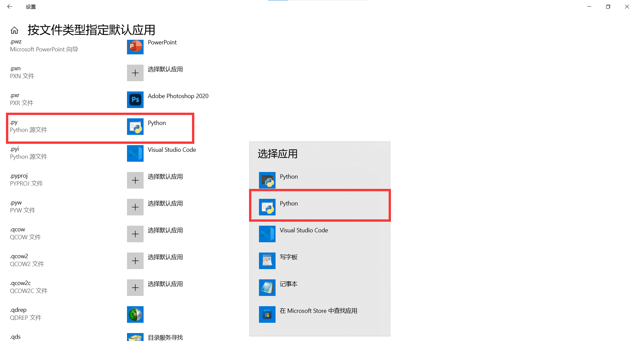Click Adobe Photoshop icon for .pxr
Viewport: 634px width, 341px height.
pos(135,100)
